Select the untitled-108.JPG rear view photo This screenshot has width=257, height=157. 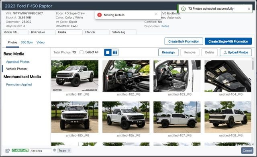[x=228, y=117]
